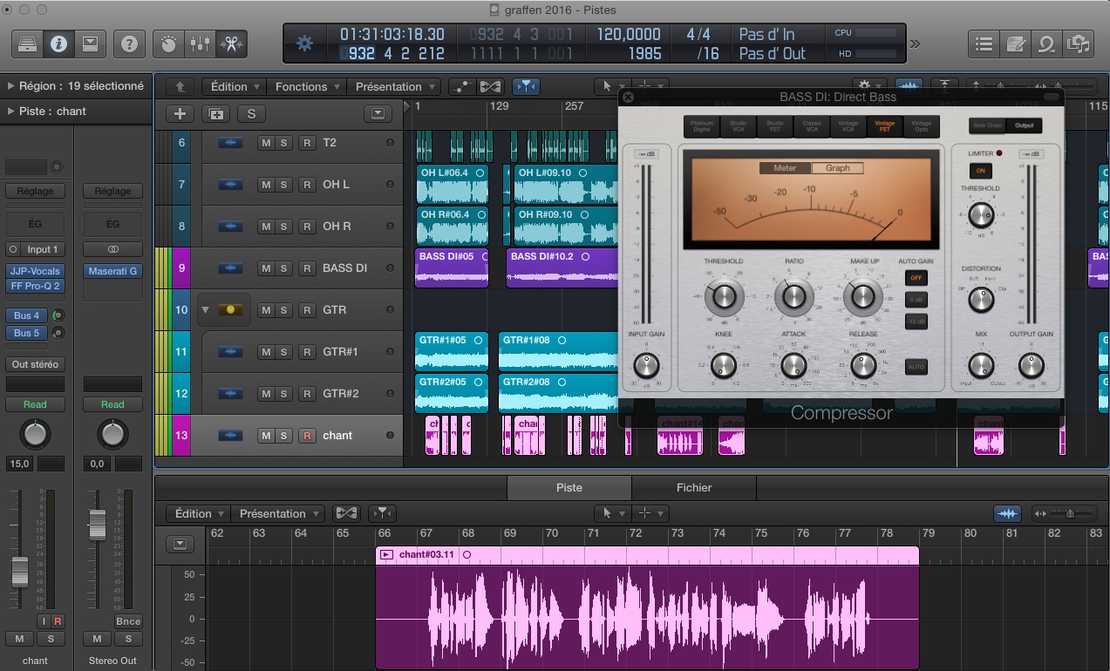Click the Out stéréo output button
This screenshot has width=1110, height=671.
tap(35, 364)
